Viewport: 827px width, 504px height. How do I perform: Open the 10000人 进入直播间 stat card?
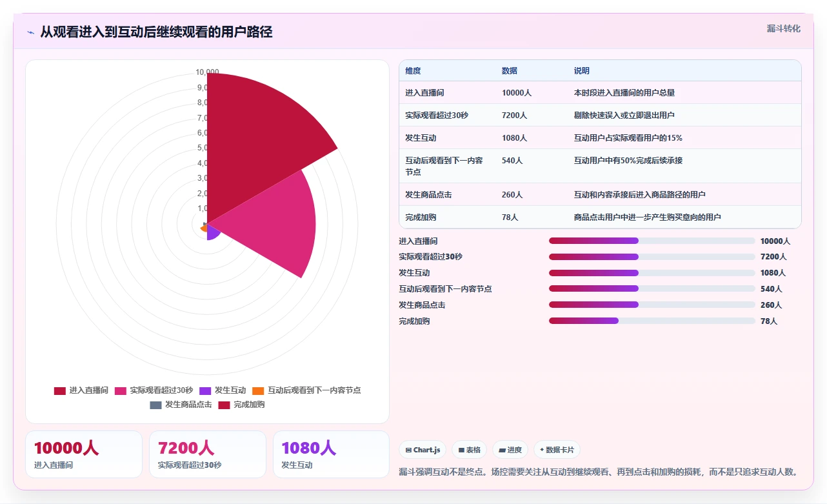click(84, 454)
